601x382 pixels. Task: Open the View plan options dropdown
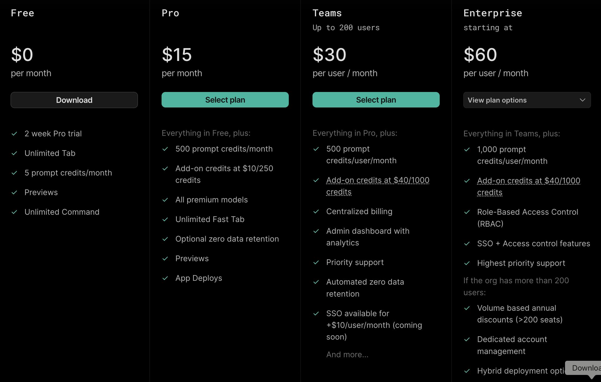coord(527,100)
